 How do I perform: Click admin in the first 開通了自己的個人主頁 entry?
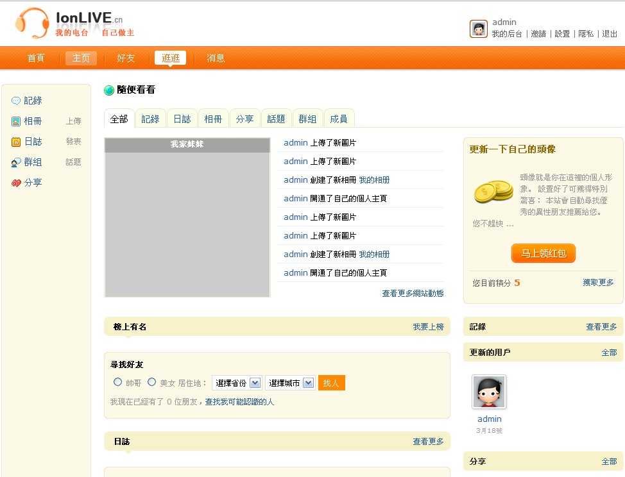tap(296, 198)
